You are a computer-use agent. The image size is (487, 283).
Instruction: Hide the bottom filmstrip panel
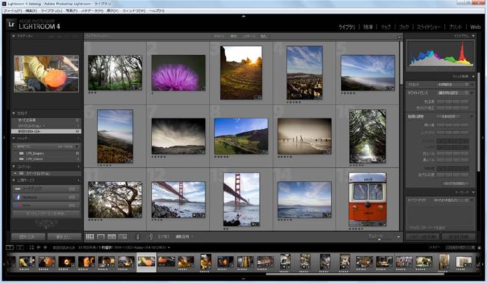tap(243, 278)
